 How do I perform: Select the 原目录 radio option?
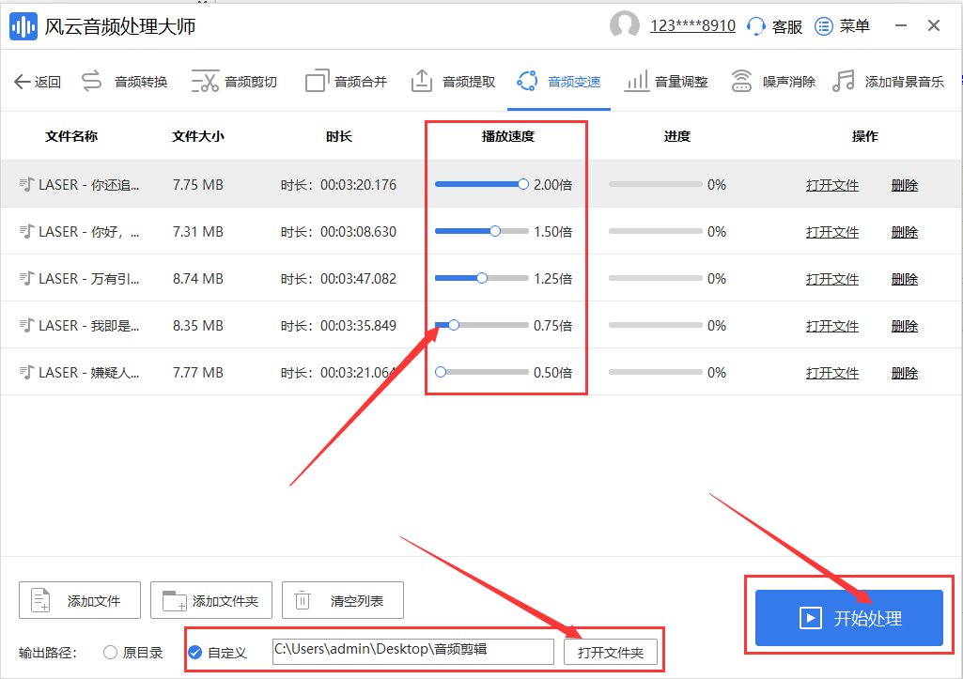[111, 652]
